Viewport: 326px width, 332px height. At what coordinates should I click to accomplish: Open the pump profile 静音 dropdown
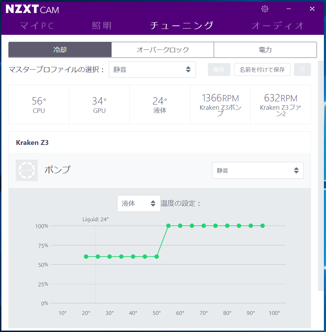[x=258, y=170]
